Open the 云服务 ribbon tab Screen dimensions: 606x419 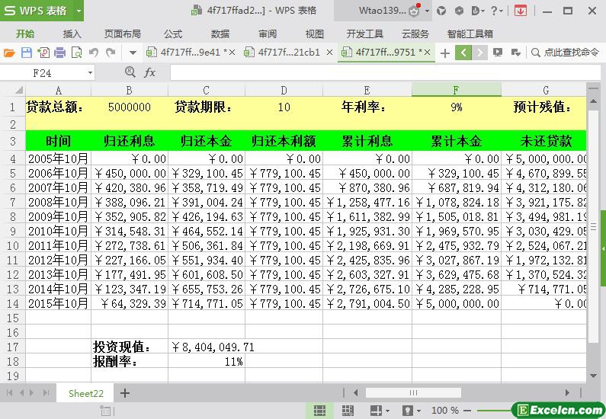pos(415,34)
